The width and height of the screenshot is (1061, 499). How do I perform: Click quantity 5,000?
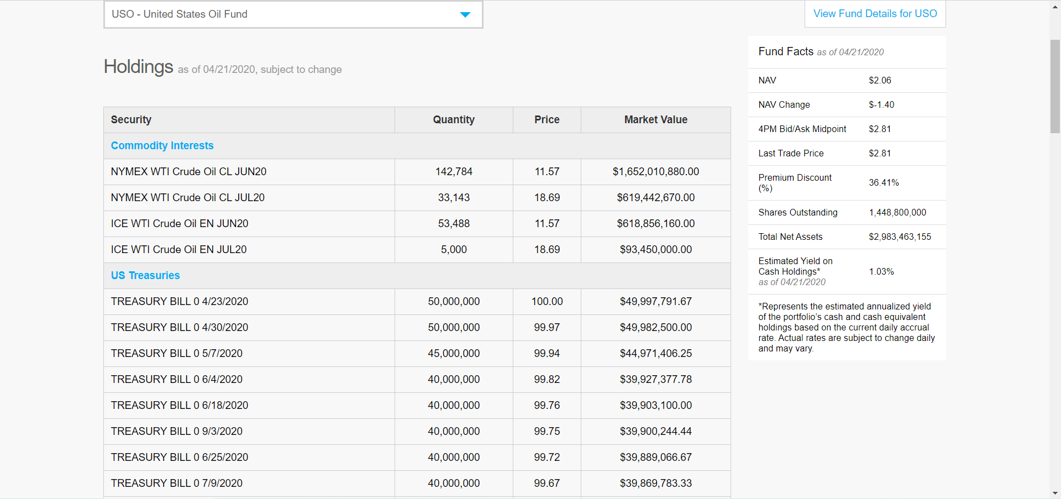click(454, 250)
